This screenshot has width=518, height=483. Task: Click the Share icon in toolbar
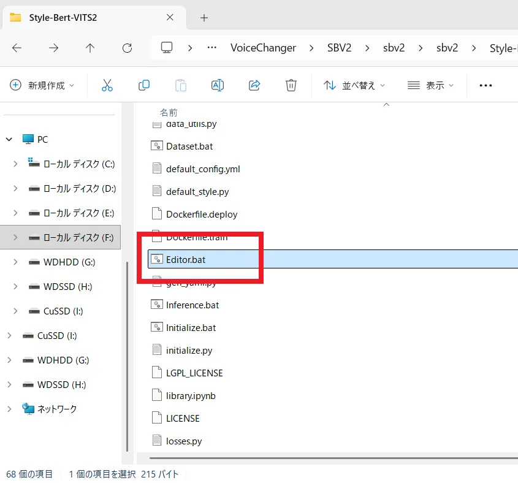pos(254,85)
